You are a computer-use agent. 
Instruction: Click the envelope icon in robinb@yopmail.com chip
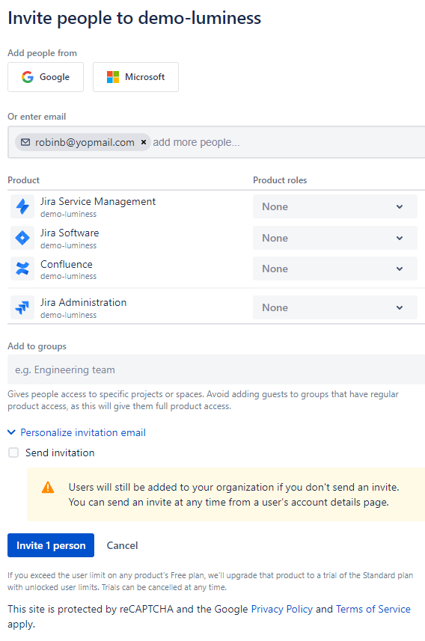(25, 142)
